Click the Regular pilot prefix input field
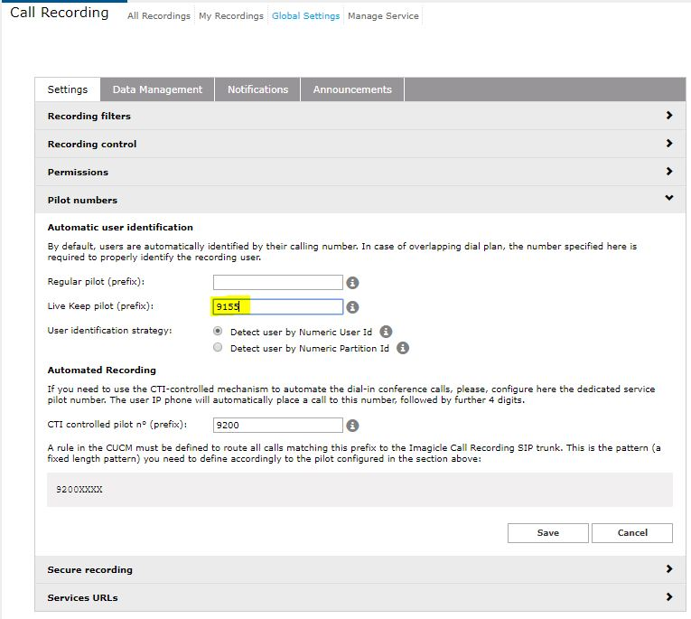Screen dimensions: 691x619 click(277, 283)
